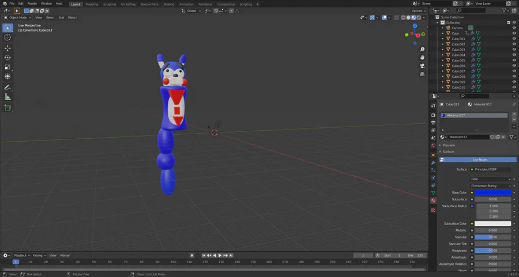Select the Transform tool
The image size is (519, 277).
pyautogui.click(x=7, y=77)
